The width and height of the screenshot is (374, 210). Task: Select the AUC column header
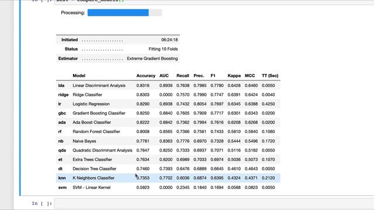[164, 76]
